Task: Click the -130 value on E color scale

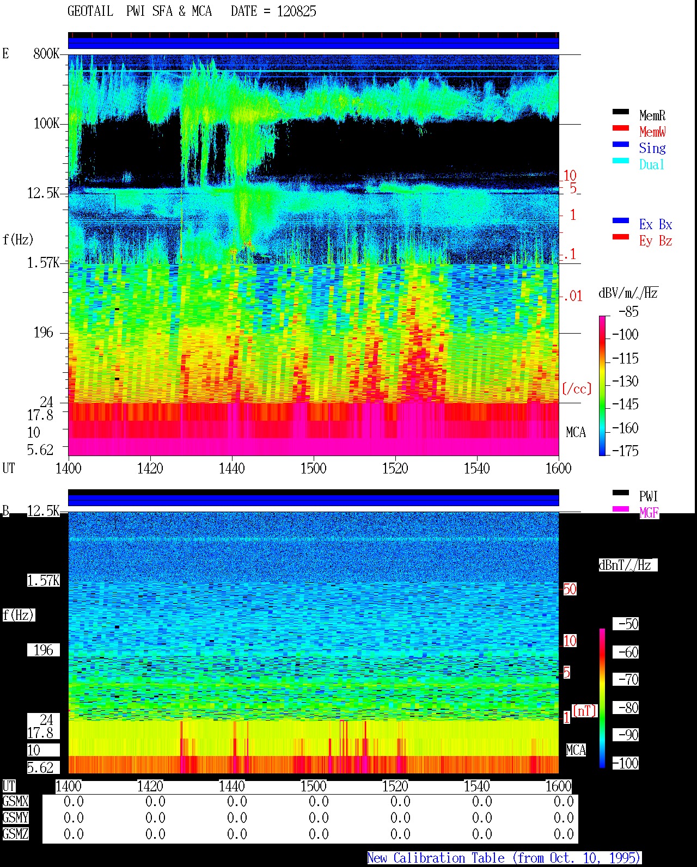Action: (625, 382)
